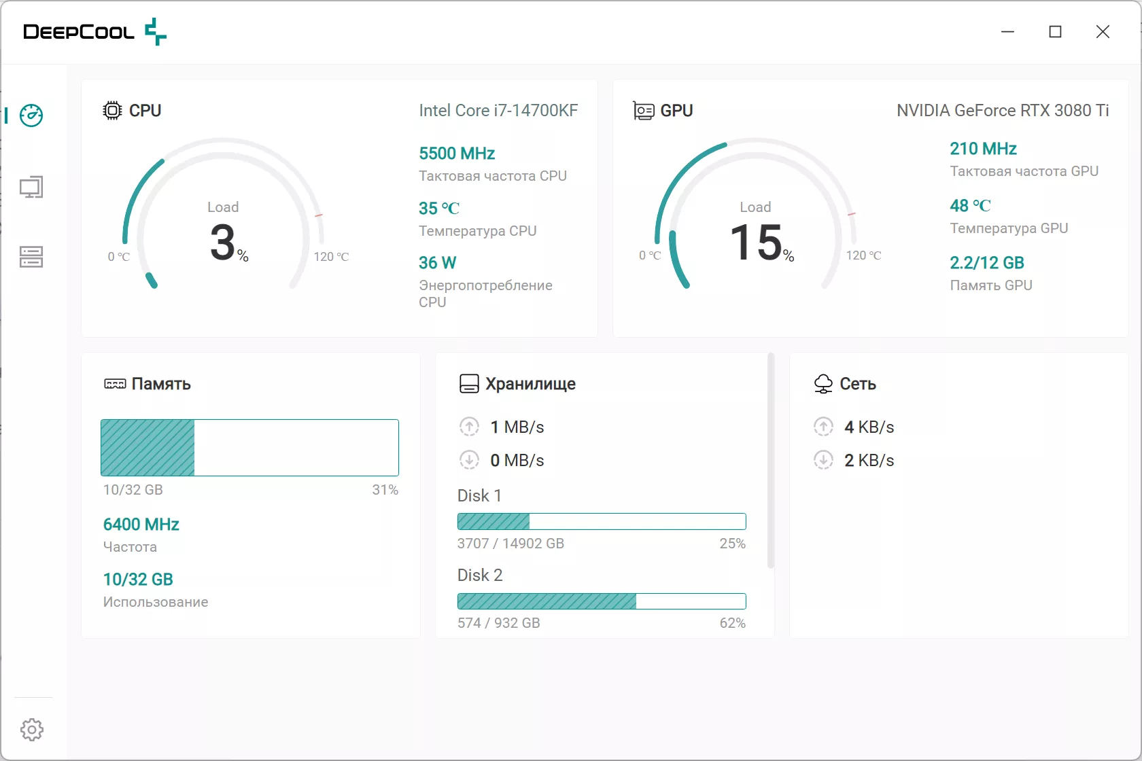
Task: Click the 6400 MHz memory frequency value
Action: [x=141, y=525]
